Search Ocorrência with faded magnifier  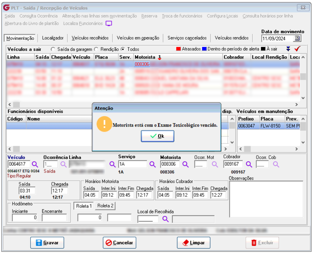pyautogui.click(x=63, y=164)
